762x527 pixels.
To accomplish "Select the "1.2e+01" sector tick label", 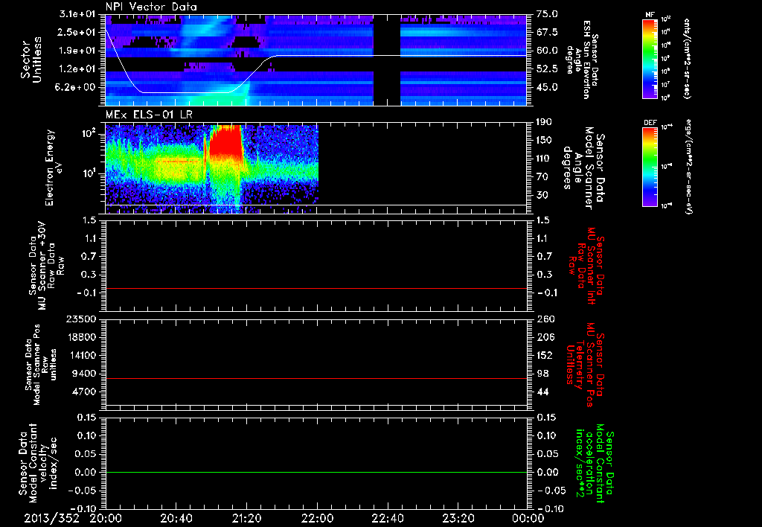I will pos(77,68).
